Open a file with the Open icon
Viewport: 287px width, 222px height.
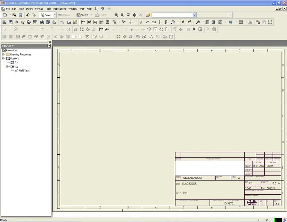tap(14, 15)
